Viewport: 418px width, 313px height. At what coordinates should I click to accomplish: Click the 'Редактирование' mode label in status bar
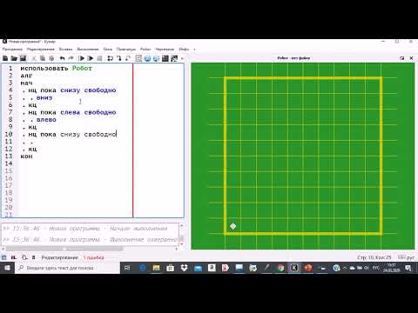59,257
